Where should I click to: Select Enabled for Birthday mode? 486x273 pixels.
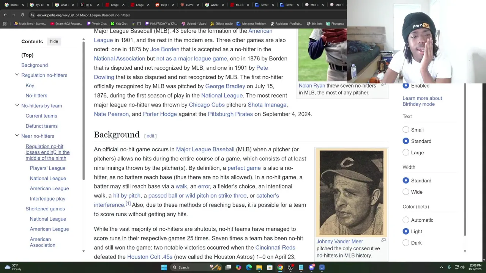pos(406,86)
